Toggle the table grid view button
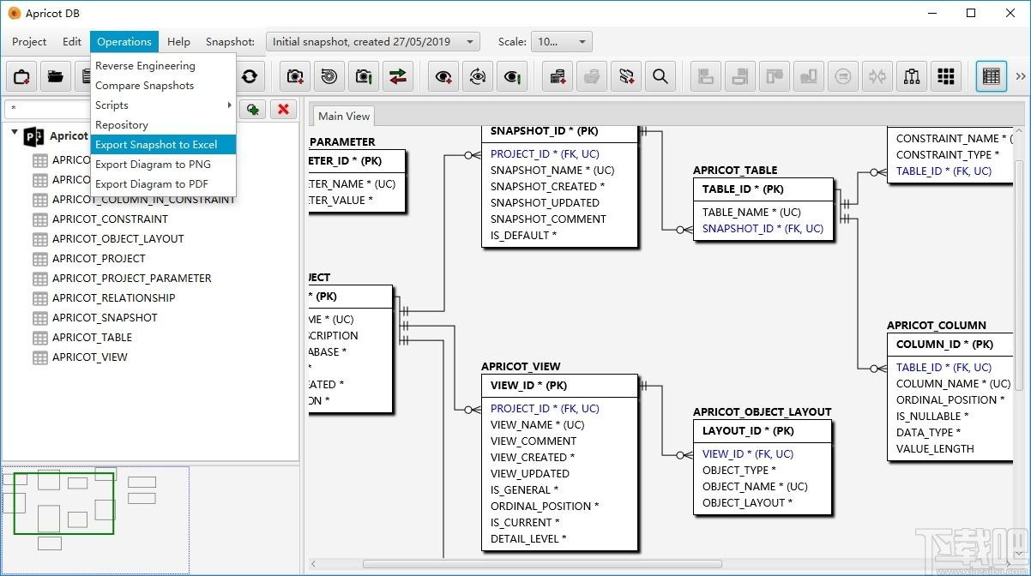This screenshot has width=1031, height=576. [x=992, y=76]
